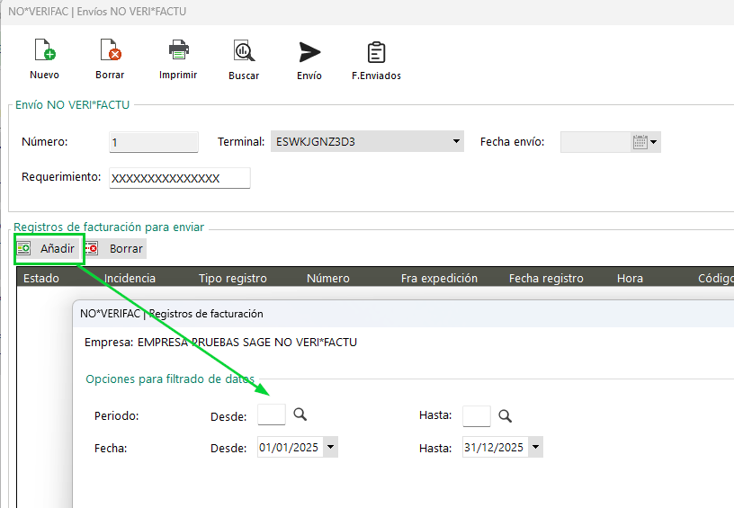Click the Hora column header
The image size is (734, 508).
coord(630,279)
